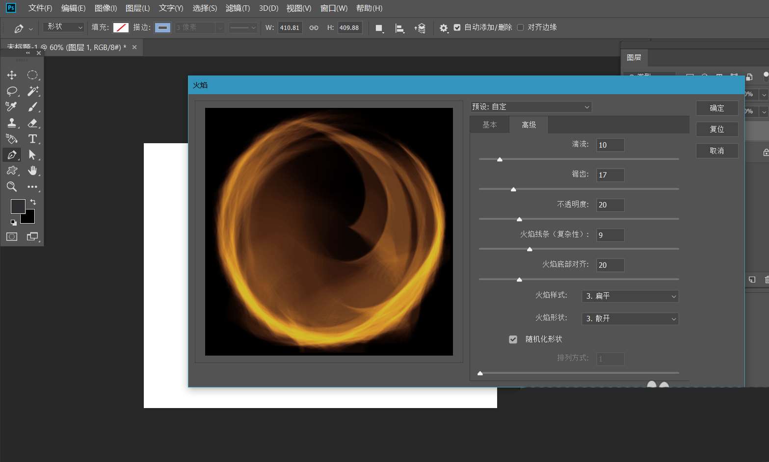The width and height of the screenshot is (769, 462).
Task: Click the 确定 button
Action: (716, 108)
